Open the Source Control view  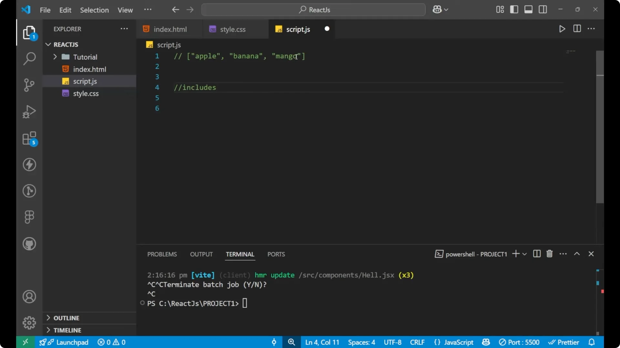click(x=29, y=85)
